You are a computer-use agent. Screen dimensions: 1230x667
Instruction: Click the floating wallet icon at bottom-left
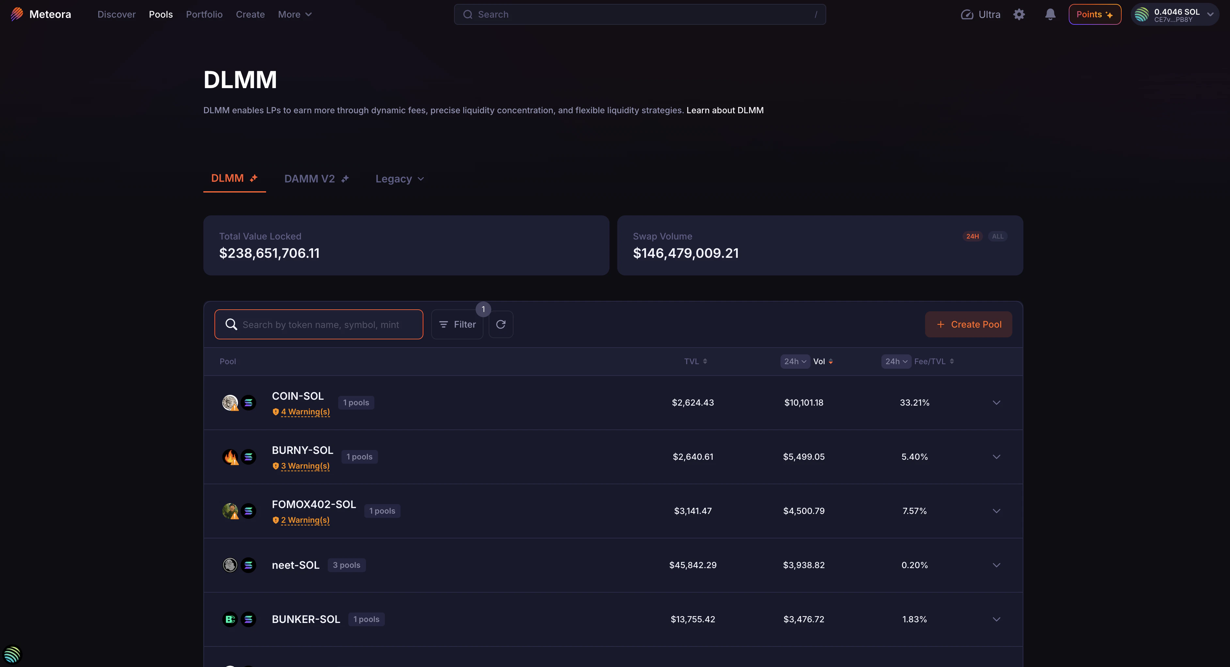(12, 655)
